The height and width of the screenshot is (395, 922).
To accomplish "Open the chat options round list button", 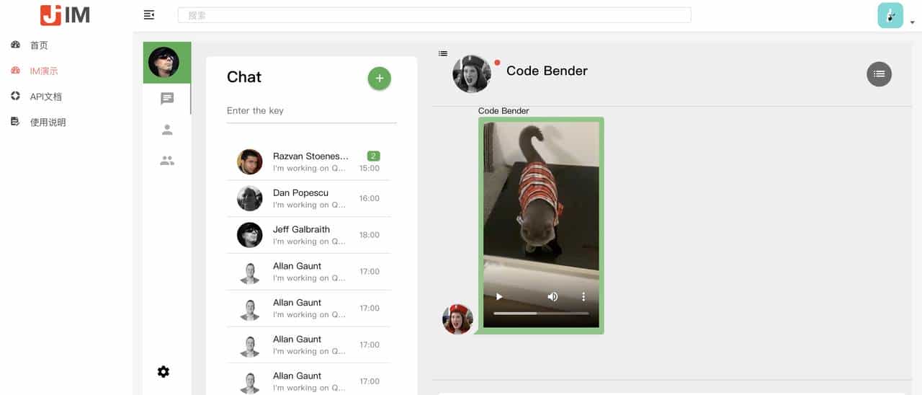I will [879, 74].
